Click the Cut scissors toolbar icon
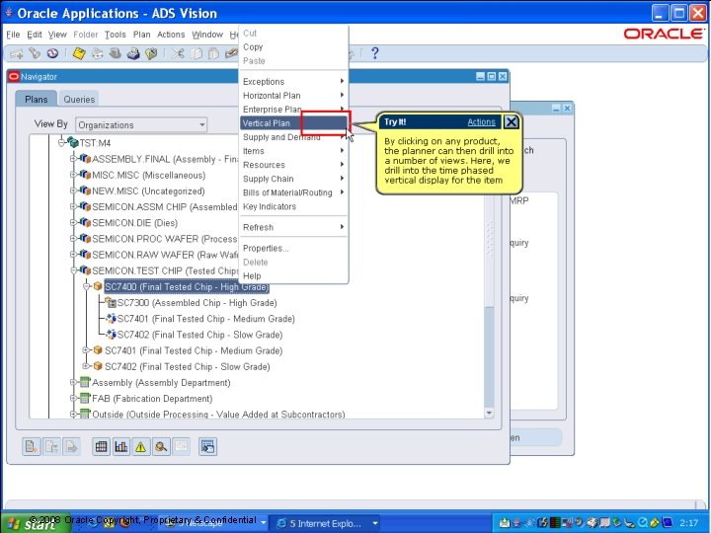This screenshot has height=533, width=711. tap(178, 53)
